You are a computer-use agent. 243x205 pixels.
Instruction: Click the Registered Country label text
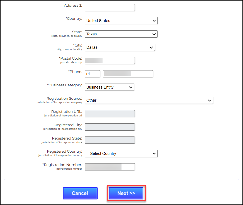64,152
